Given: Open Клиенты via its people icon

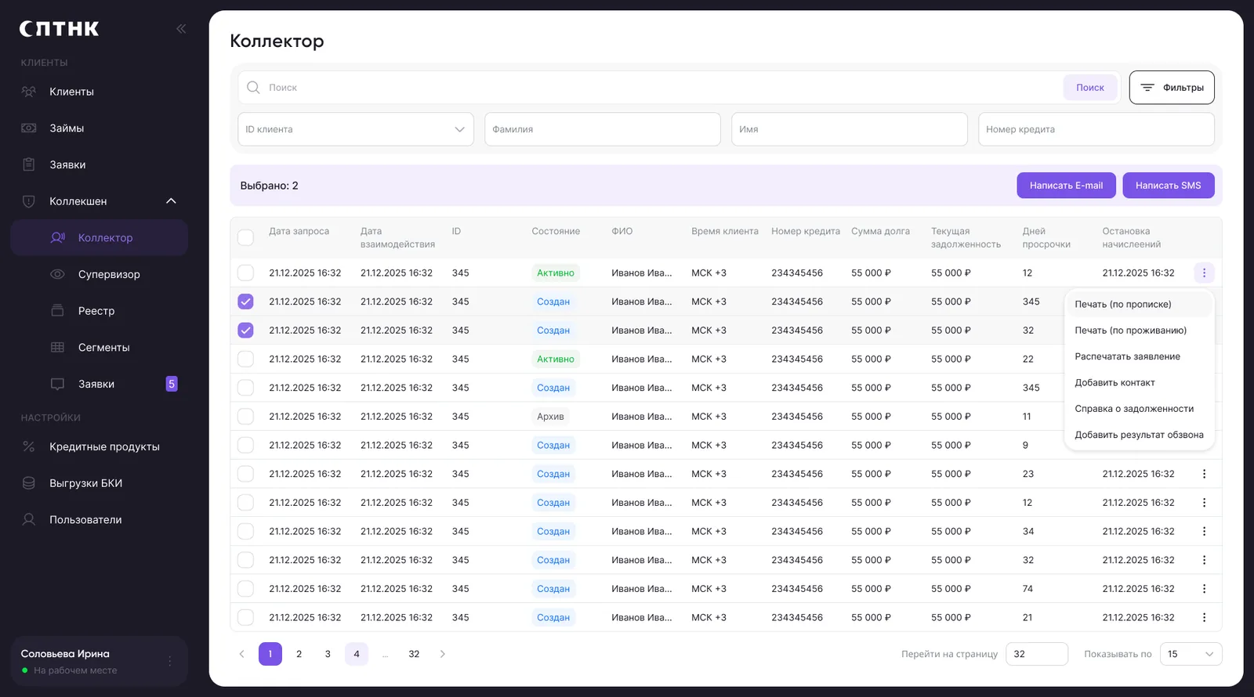Looking at the screenshot, I should tap(29, 92).
